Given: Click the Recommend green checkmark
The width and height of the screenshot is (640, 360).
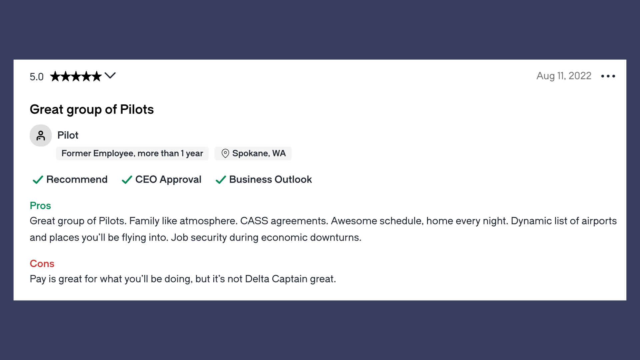Looking at the screenshot, I should click(38, 180).
